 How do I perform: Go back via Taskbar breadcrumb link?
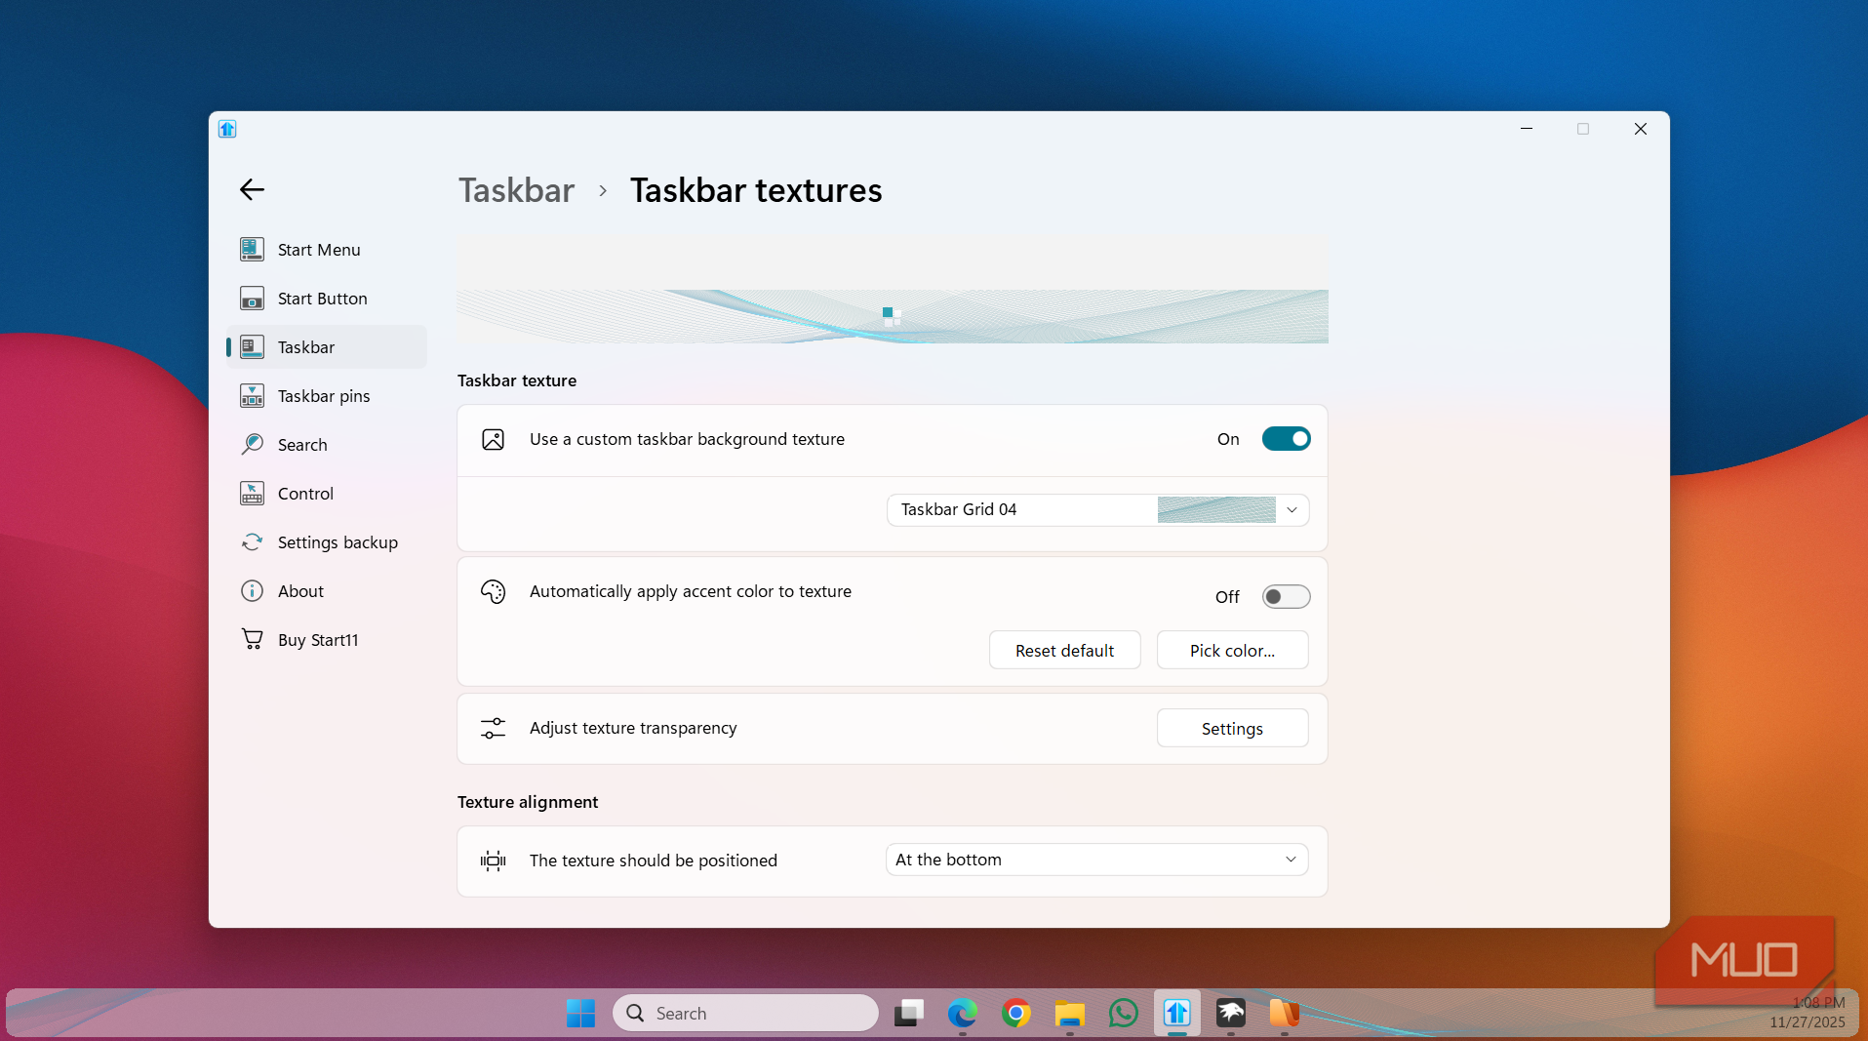[516, 190]
